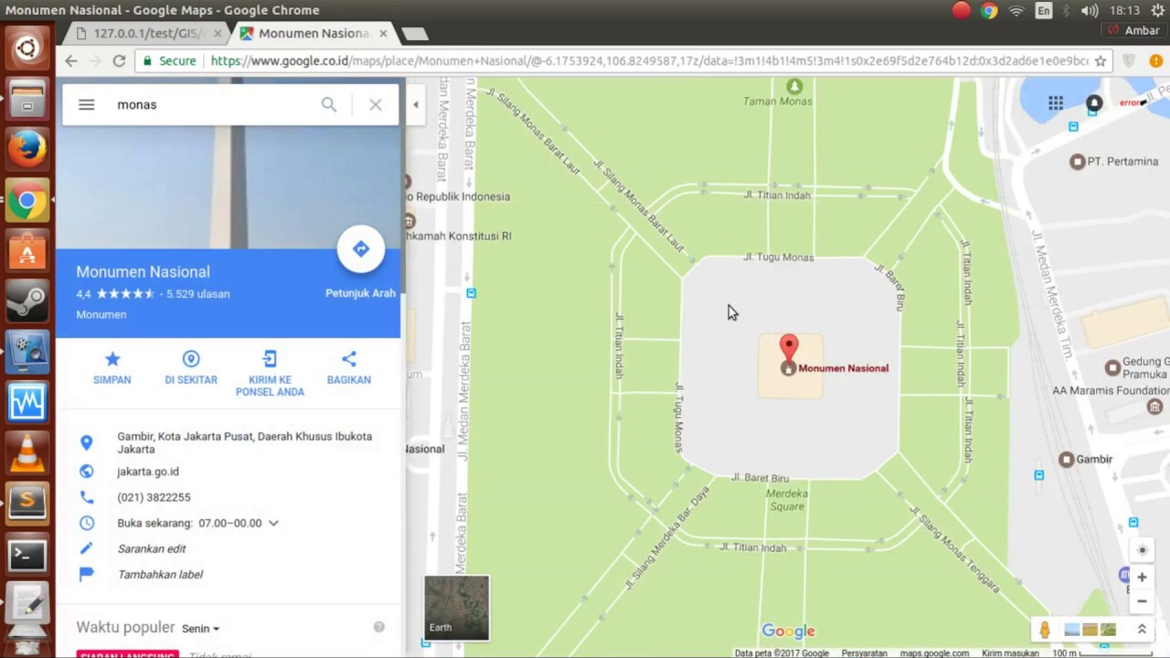Image resolution: width=1170 pixels, height=658 pixels.
Task: Zoom out the map with minus
Action: (1142, 601)
